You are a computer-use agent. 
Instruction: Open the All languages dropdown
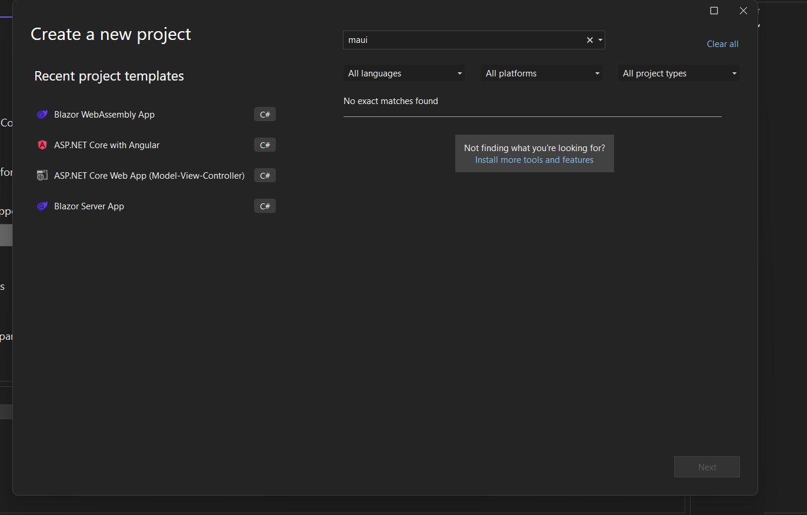[404, 73]
